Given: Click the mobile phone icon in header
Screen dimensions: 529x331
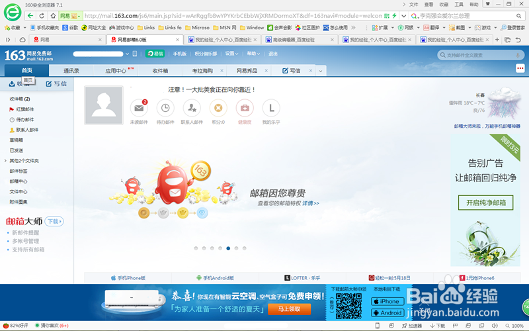Looking at the screenshot, I should [135, 54].
